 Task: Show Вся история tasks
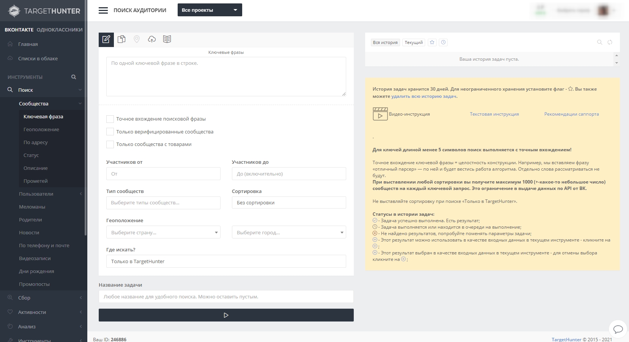(x=385, y=42)
